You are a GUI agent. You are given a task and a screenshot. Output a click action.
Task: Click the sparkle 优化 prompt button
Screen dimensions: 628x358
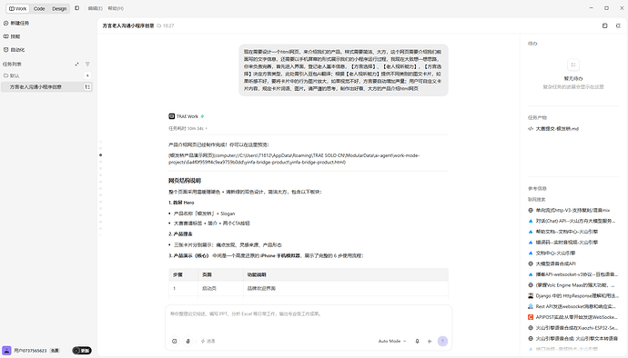coord(208,342)
